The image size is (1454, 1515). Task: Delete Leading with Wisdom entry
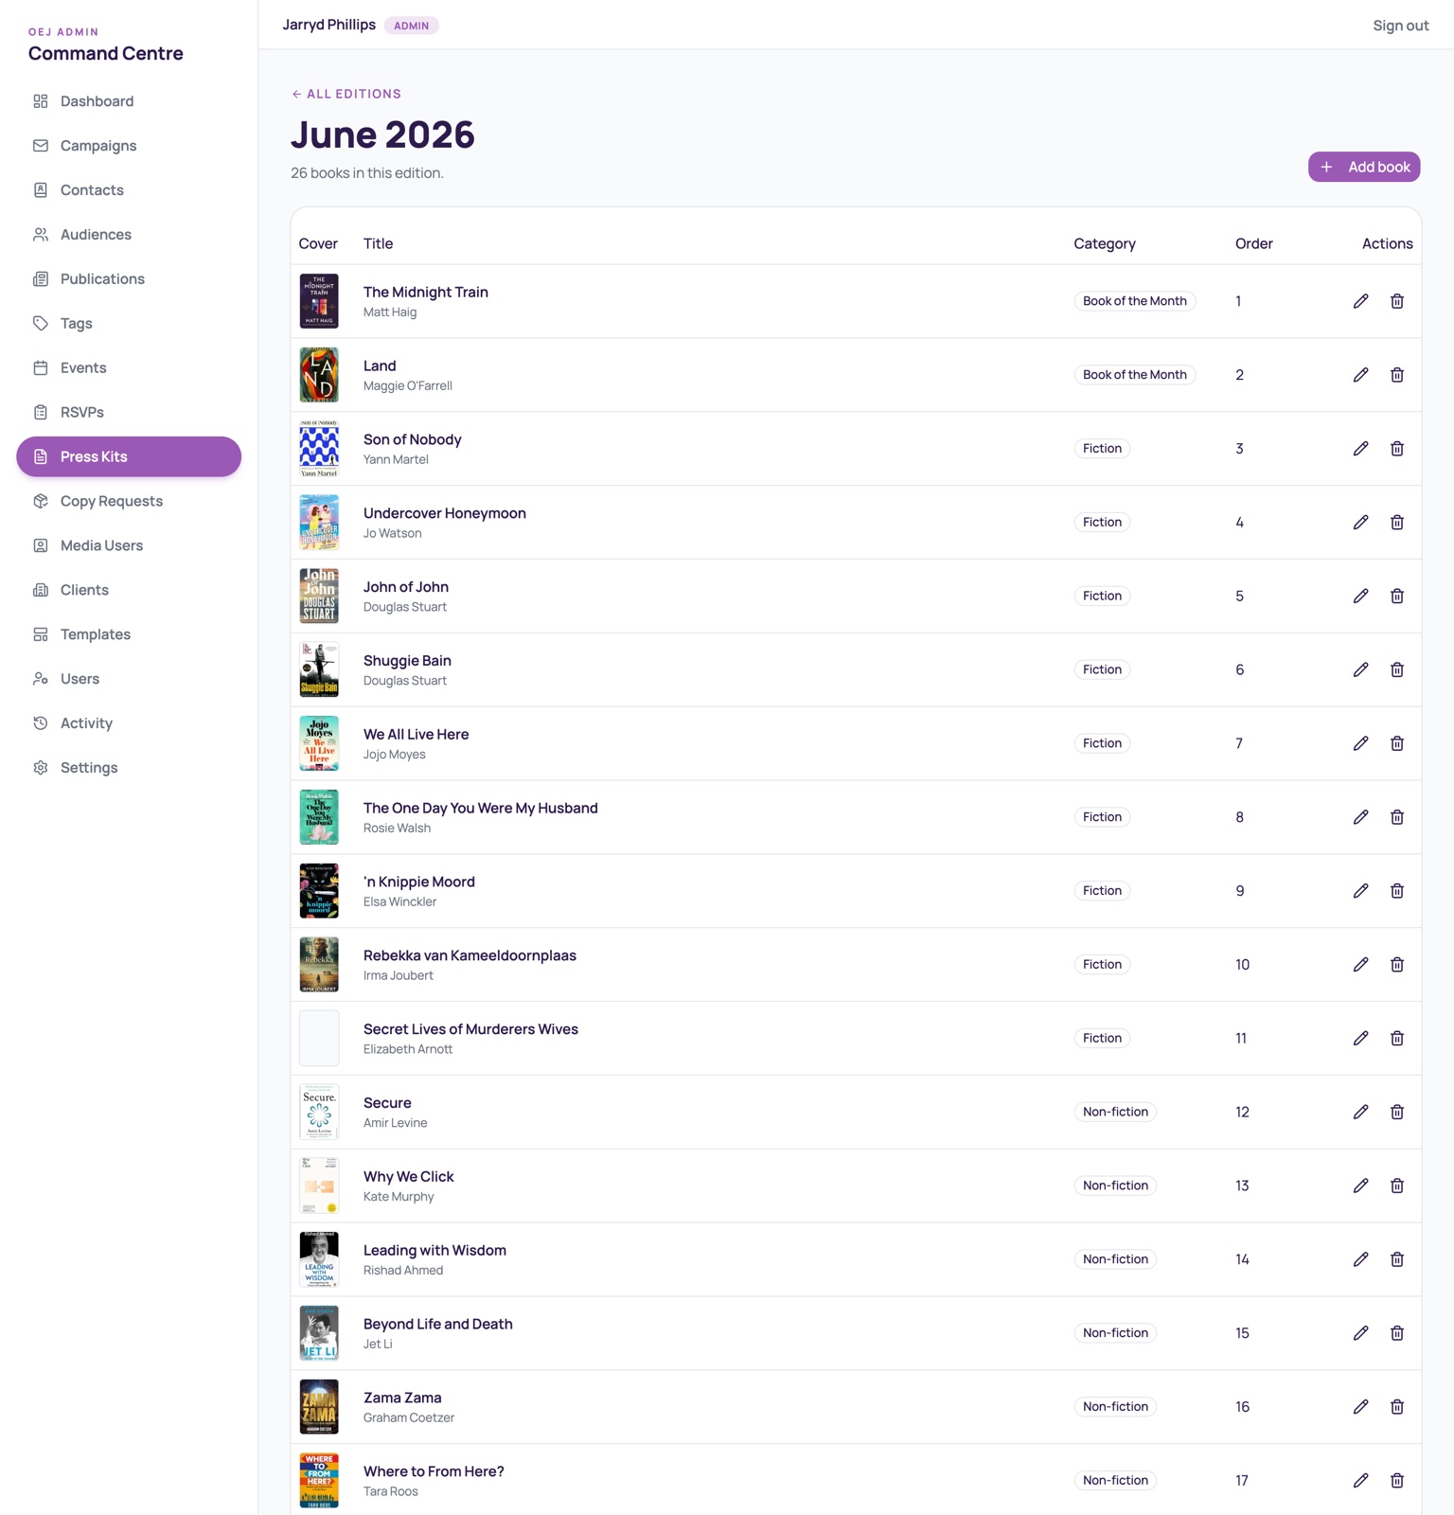point(1396,1259)
